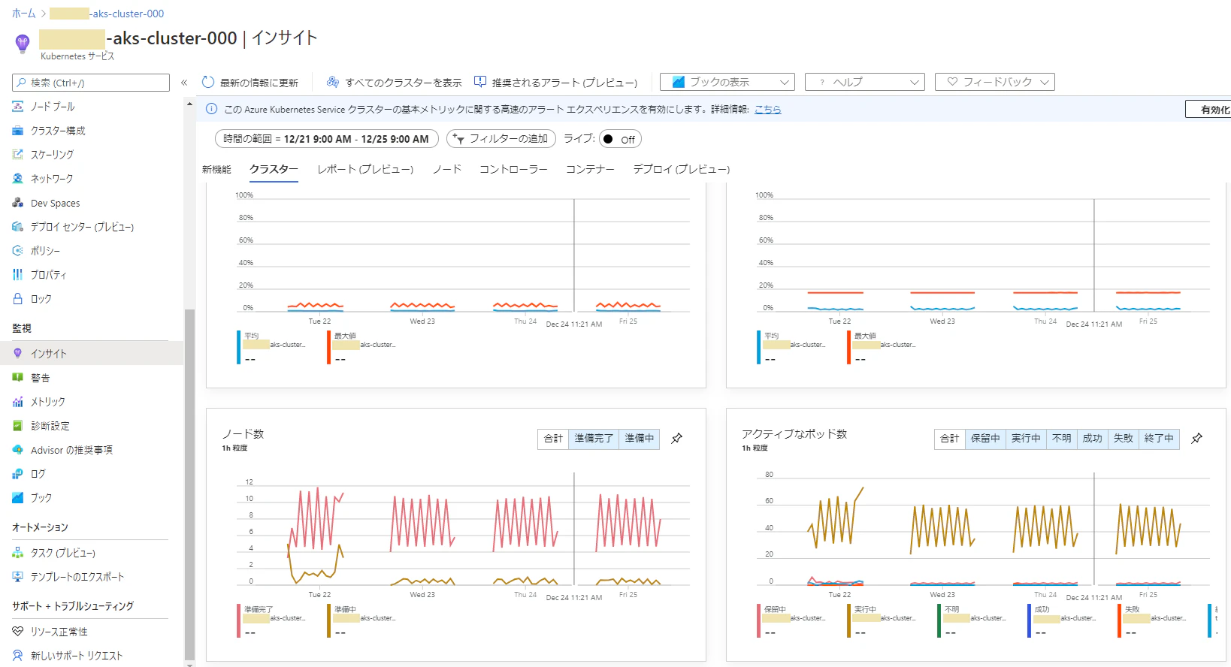Image resolution: width=1231 pixels, height=667 pixels.
Task: Toggle 失敗 pod status filter
Action: coord(1124,439)
